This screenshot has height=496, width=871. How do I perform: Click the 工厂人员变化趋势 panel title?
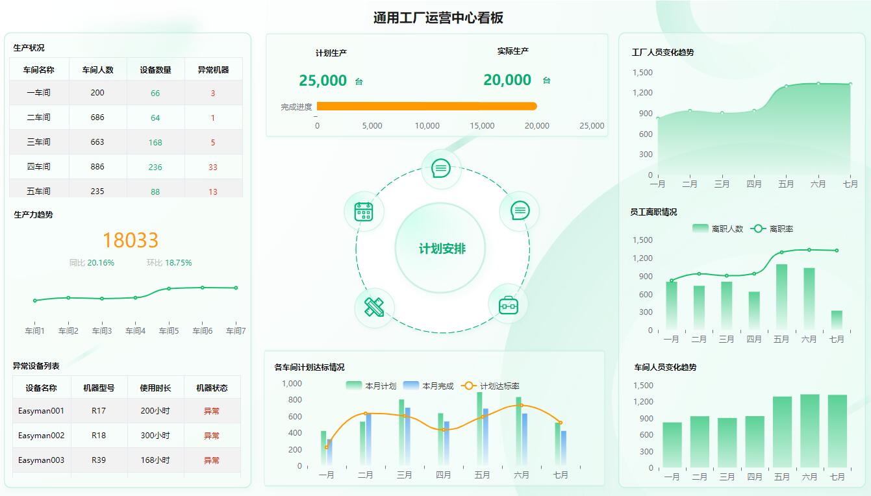coord(663,52)
